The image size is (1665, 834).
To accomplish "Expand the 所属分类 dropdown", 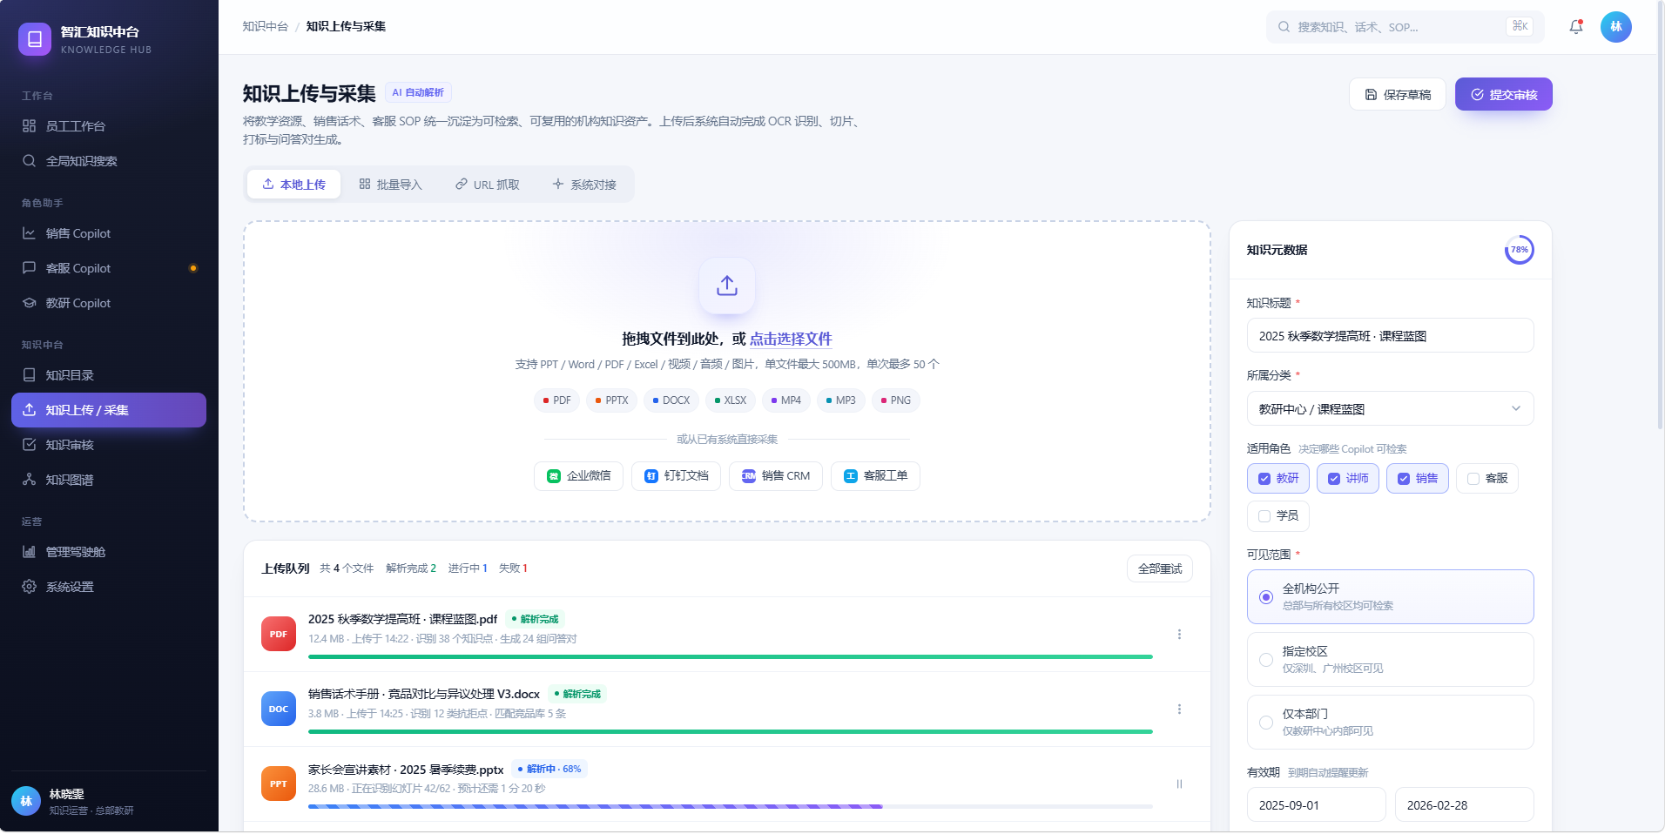I will click(x=1390, y=409).
